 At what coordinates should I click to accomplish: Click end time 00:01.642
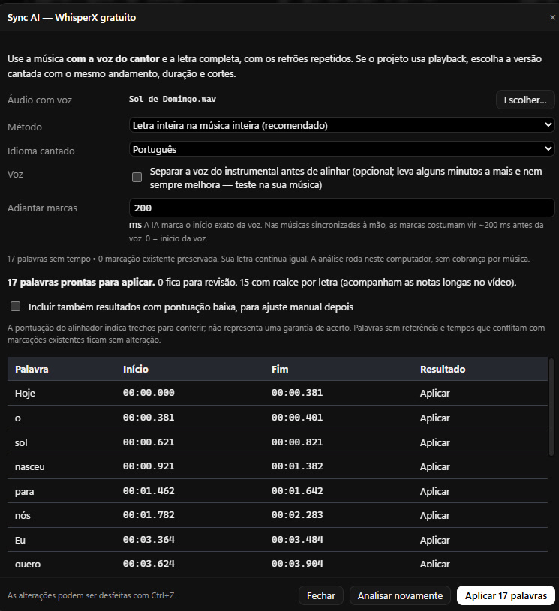pos(297,490)
